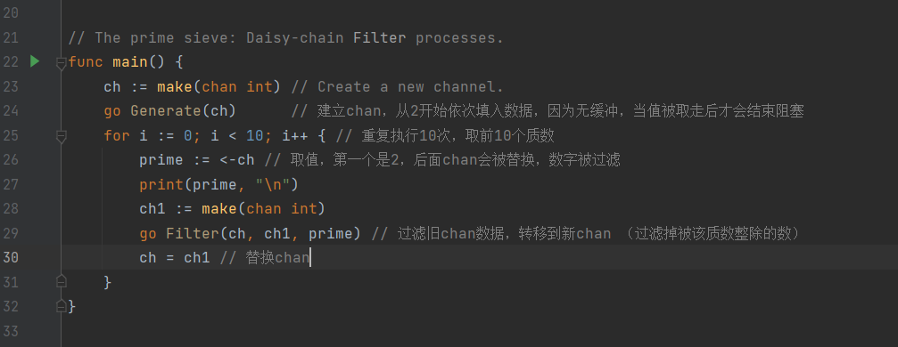Image resolution: width=898 pixels, height=347 pixels.
Task: Click the fold end marker on line 31
Action: 62,281
